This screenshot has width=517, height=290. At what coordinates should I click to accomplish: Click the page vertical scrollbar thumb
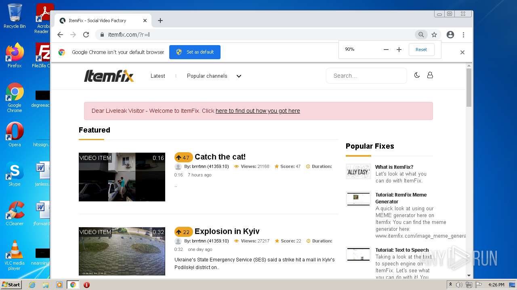click(x=469, y=87)
